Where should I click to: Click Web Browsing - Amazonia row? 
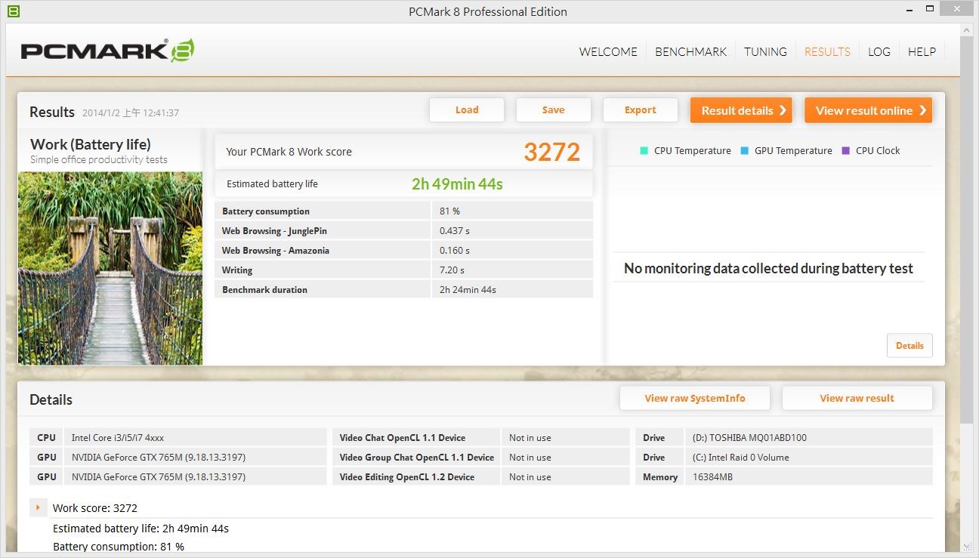(x=404, y=251)
